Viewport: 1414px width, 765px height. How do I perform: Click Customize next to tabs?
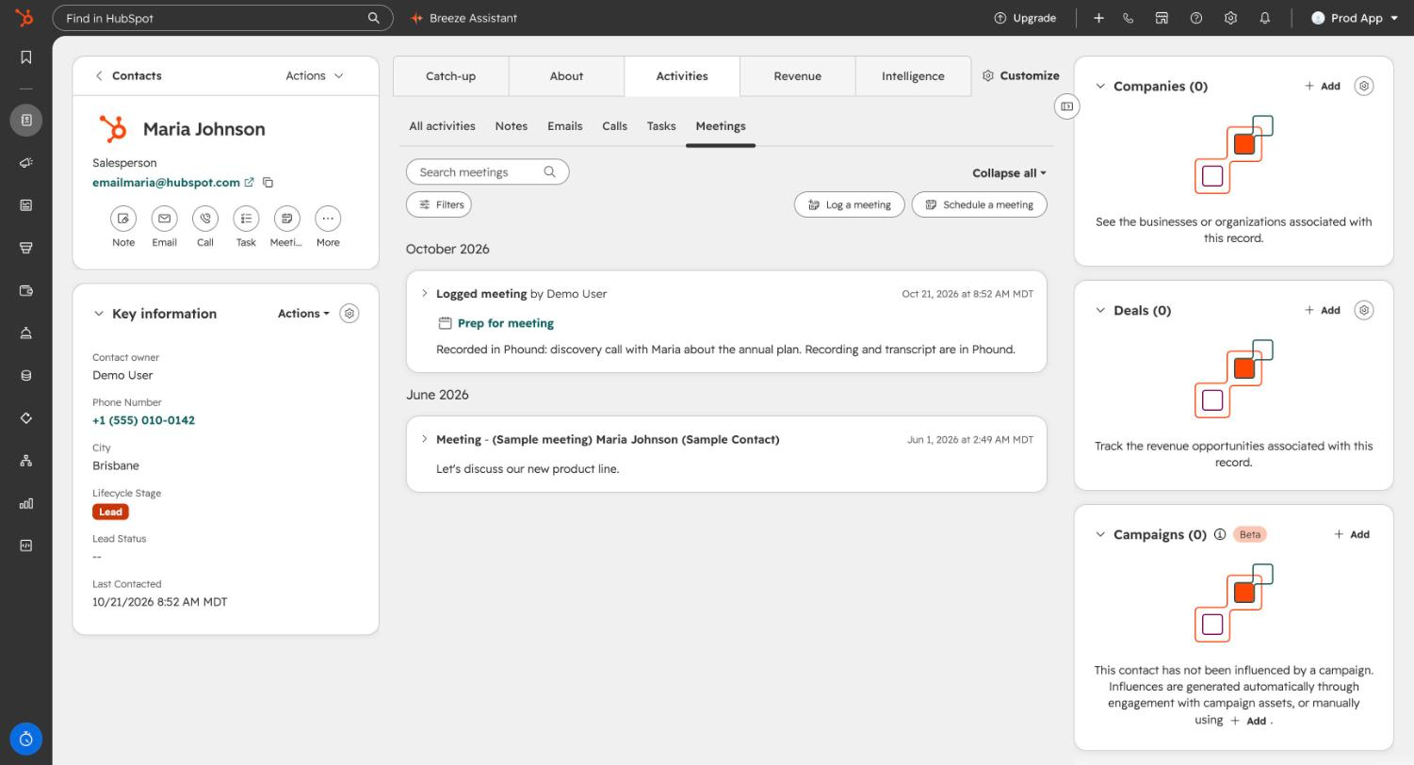[1021, 75]
